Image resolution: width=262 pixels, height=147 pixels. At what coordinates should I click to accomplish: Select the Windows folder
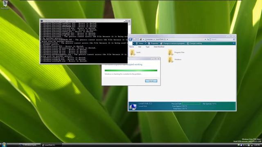pyautogui.click(x=175, y=60)
